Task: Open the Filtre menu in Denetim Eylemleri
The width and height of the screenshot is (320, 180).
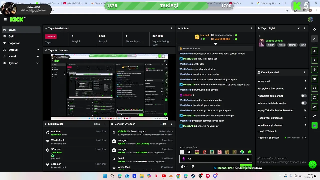Action: point(163,124)
